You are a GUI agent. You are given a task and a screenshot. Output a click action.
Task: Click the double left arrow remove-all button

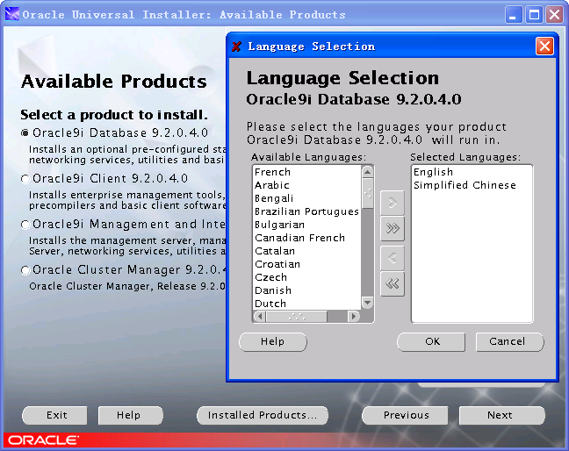393,283
